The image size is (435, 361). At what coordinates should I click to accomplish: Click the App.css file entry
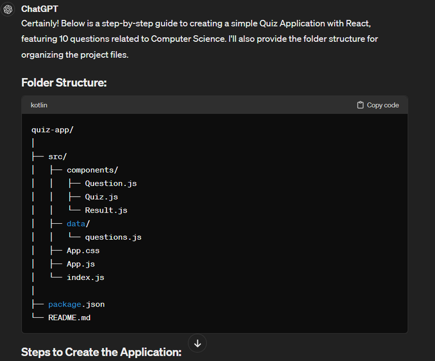83,250
